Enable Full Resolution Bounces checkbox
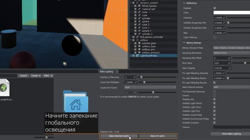 (214, 92)
